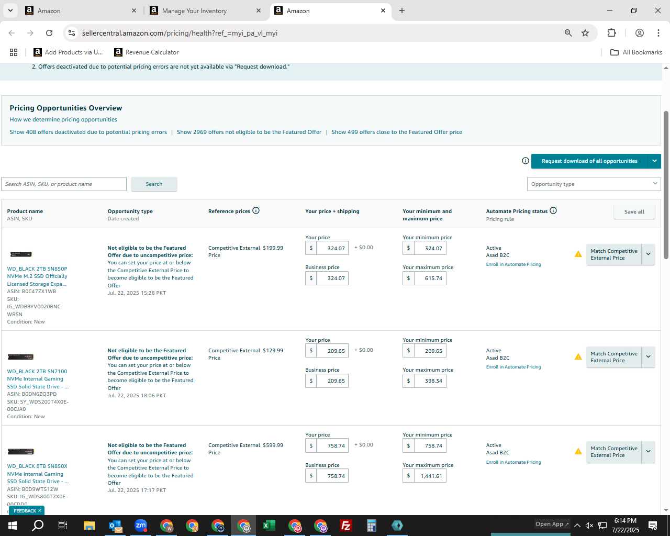
Task: Click the page vertical scrollbar thumb
Action: click(666, 185)
